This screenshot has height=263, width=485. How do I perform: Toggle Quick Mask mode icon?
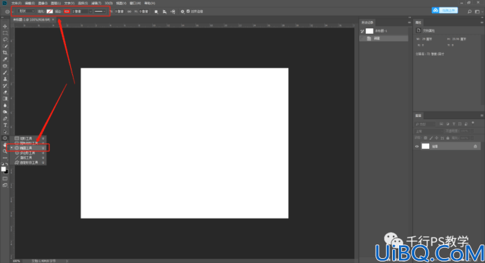pyautogui.click(x=5, y=178)
